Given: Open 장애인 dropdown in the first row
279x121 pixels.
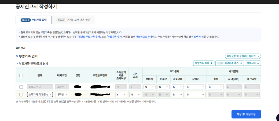Looking at the screenshot, I should point(196,87).
